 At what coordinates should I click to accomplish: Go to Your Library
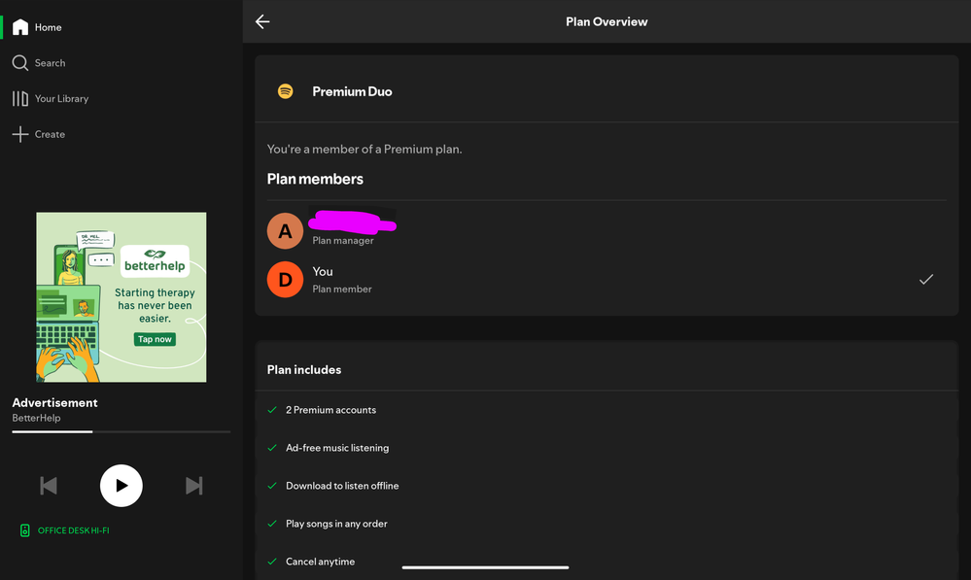[51, 98]
